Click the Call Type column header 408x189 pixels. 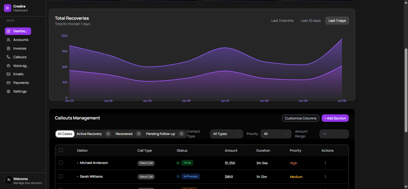tap(144, 150)
